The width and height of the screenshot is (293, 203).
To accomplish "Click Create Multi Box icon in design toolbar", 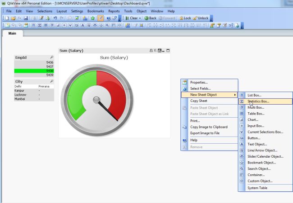I will point(52,25).
